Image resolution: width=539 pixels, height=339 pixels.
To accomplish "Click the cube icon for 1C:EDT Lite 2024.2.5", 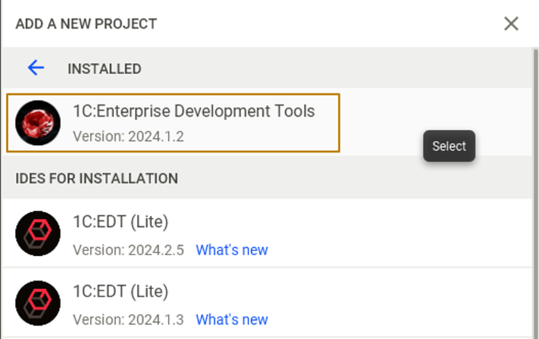I will pyautogui.click(x=37, y=233).
